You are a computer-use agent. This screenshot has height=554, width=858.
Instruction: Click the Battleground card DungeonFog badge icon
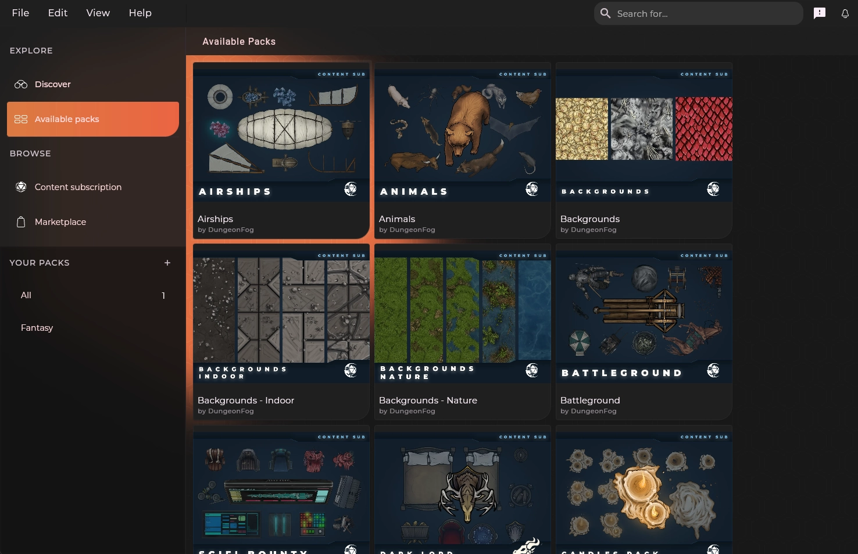click(713, 370)
